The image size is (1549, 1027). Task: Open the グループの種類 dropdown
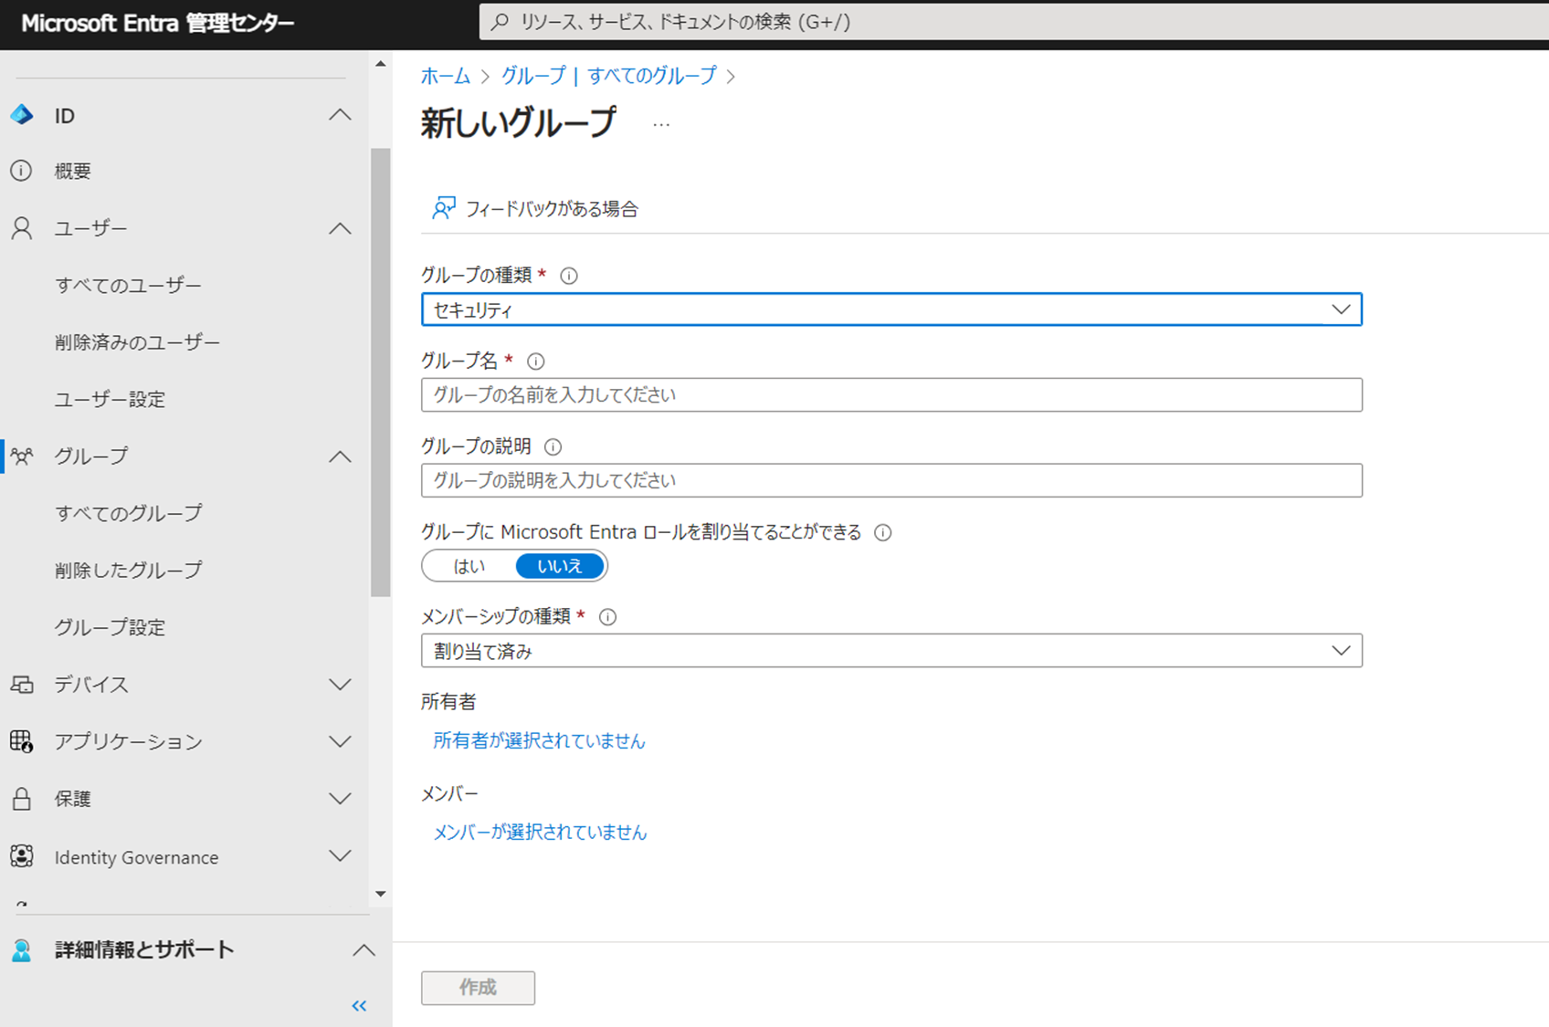pos(891,309)
